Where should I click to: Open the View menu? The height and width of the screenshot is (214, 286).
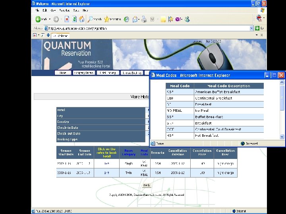pos(53,10)
